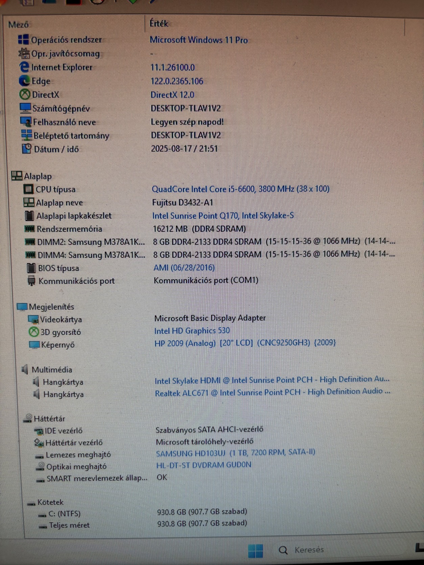Select the DESKTOP-TLAV1V2 value in the Számítógépnév row
Image resolution: width=424 pixels, height=565 pixels.
pyautogui.click(x=186, y=108)
